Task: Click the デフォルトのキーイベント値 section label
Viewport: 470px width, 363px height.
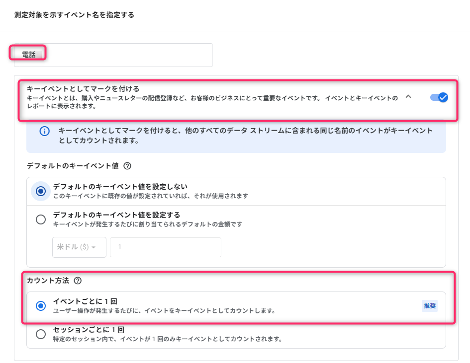Action: pos(73,166)
